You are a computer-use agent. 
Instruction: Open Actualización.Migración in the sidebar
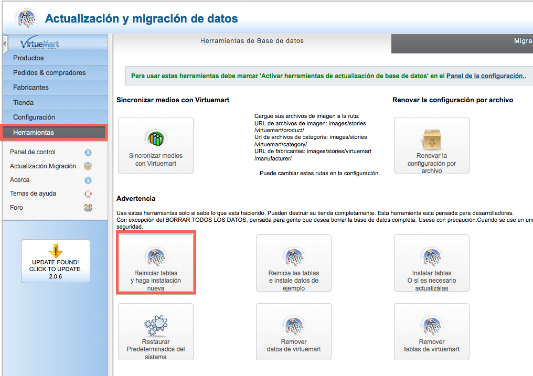coord(43,166)
